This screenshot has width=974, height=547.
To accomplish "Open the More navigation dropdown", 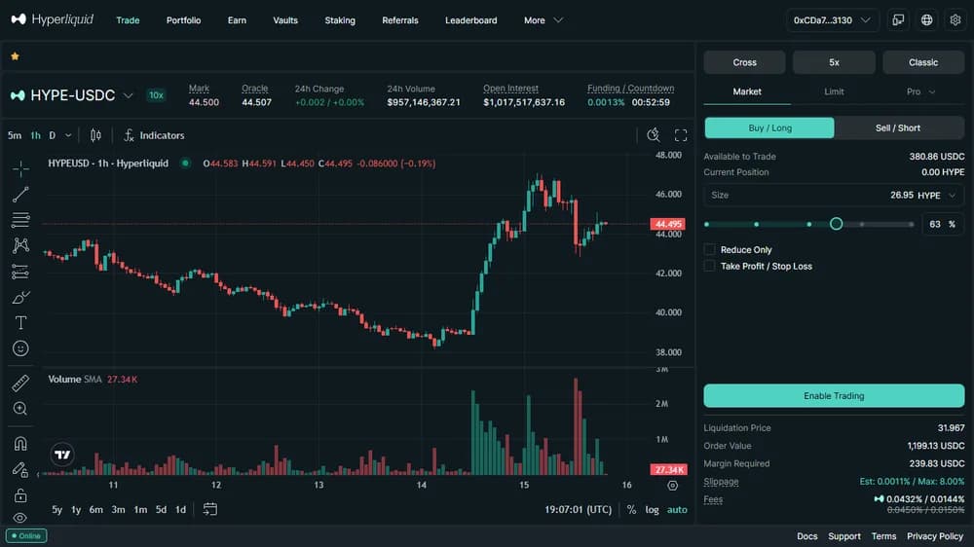I will pos(543,20).
